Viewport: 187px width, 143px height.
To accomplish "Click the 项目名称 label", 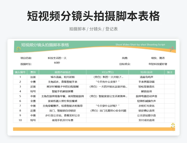I will coord(26,58).
